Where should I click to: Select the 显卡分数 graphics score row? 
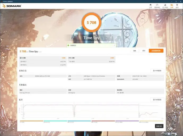[43, 58]
